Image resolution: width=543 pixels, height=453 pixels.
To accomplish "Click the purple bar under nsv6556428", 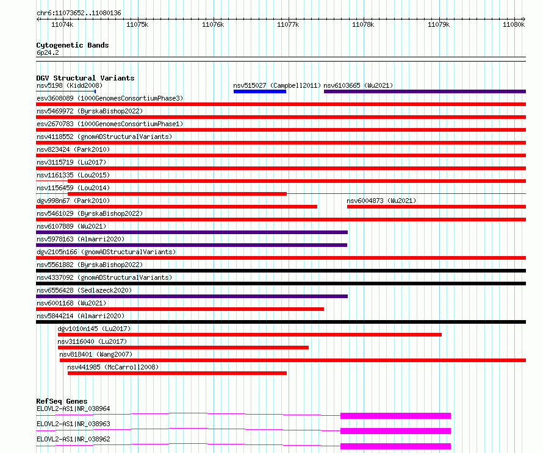I will point(192,296).
